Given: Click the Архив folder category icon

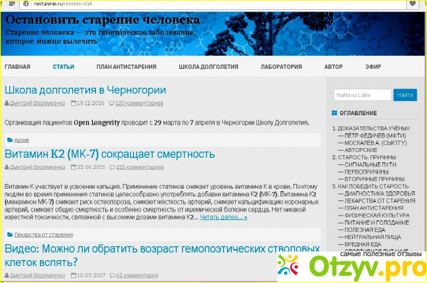Looking at the screenshot, I should click(x=9, y=140).
